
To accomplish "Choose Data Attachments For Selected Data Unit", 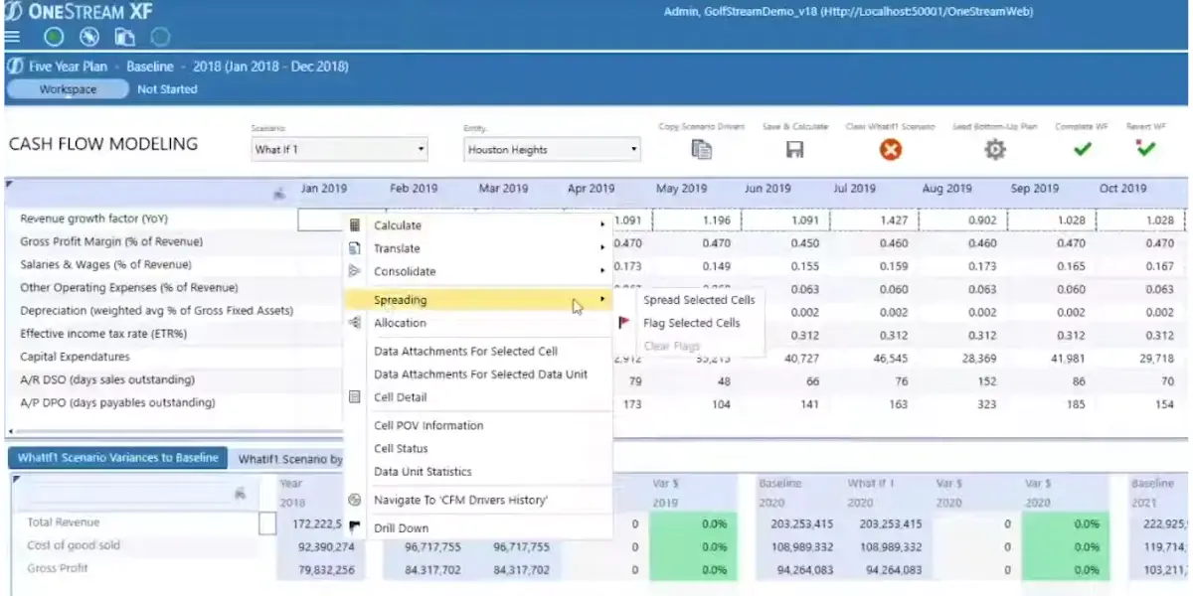I will click(480, 374).
